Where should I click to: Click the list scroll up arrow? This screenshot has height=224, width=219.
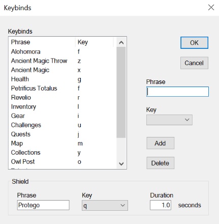tap(121, 43)
